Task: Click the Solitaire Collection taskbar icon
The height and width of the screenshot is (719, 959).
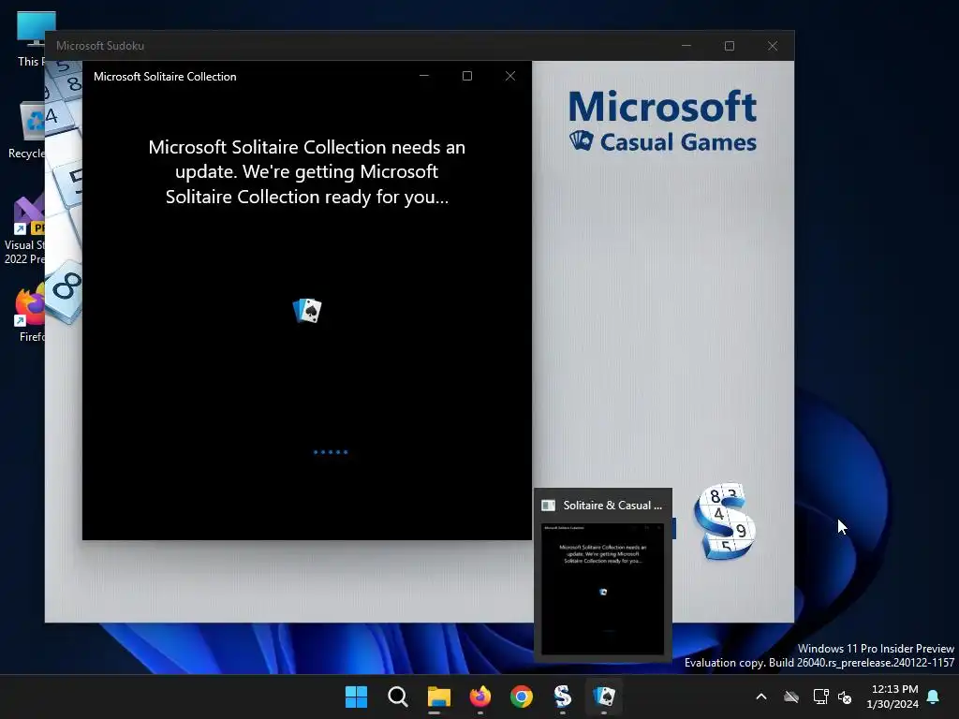Action: coord(604,697)
